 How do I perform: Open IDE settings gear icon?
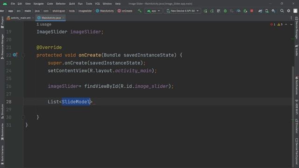pos(289,11)
